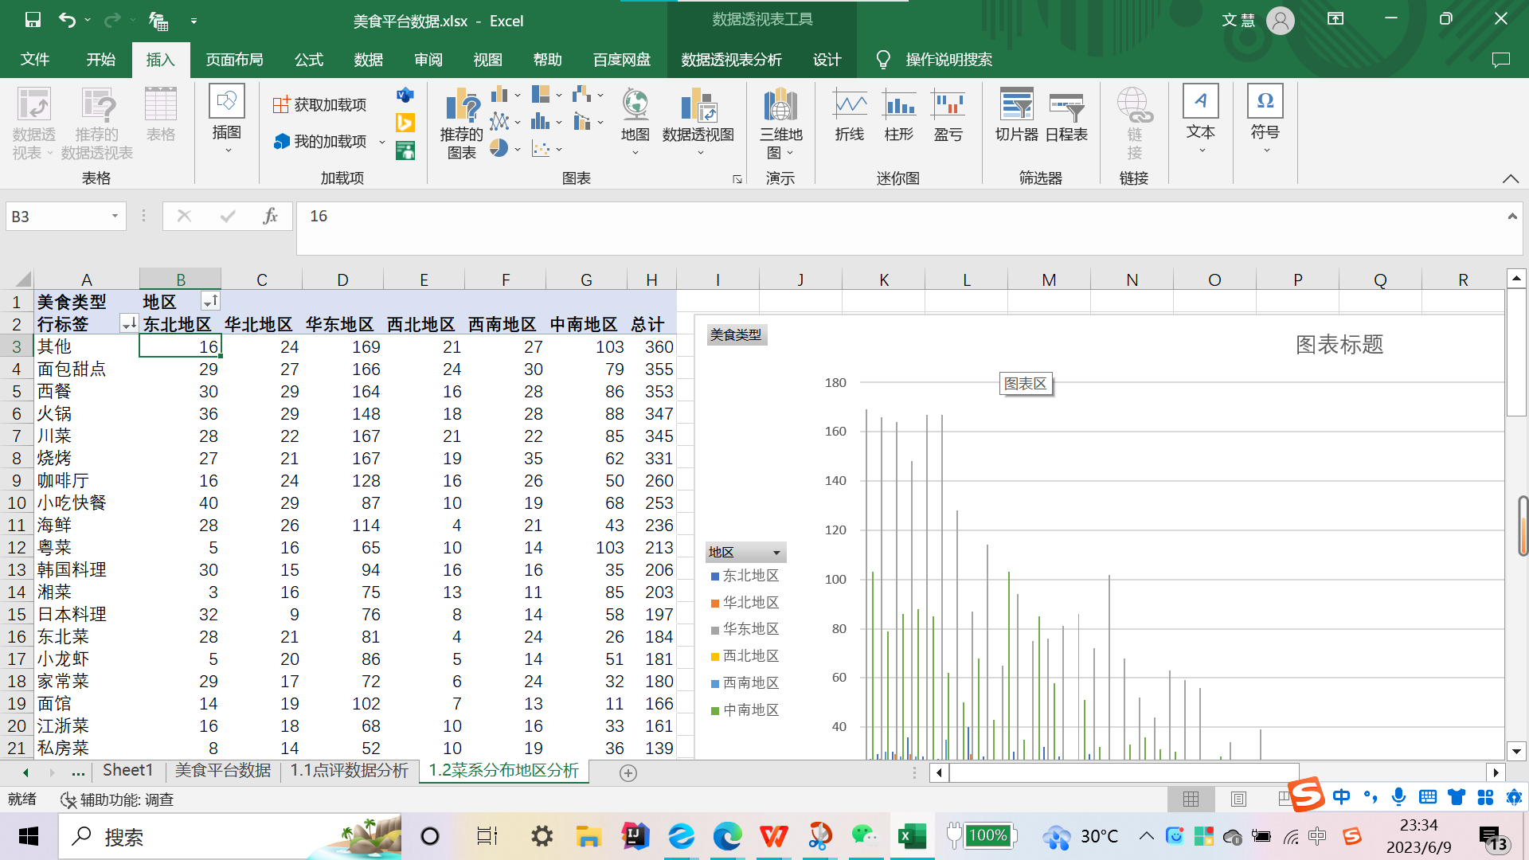Expand the Name Box dropdown arrow
The image size is (1529, 860).
pos(115,217)
